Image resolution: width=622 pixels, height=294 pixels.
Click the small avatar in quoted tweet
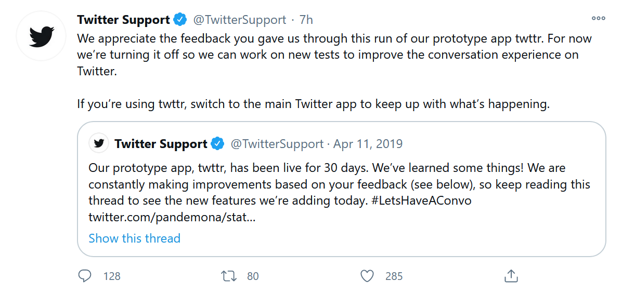point(99,143)
